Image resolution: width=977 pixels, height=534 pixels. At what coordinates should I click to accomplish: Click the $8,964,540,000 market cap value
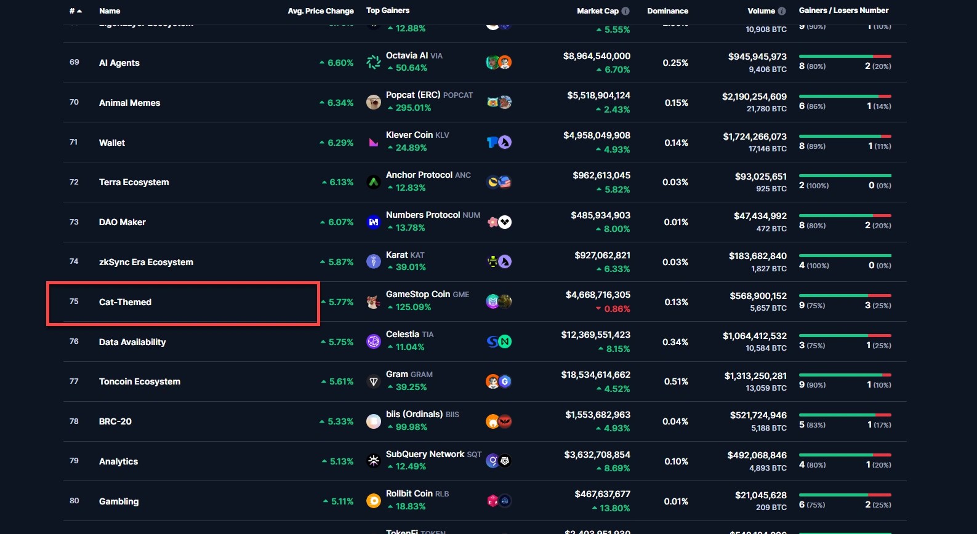[x=597, y=56]
